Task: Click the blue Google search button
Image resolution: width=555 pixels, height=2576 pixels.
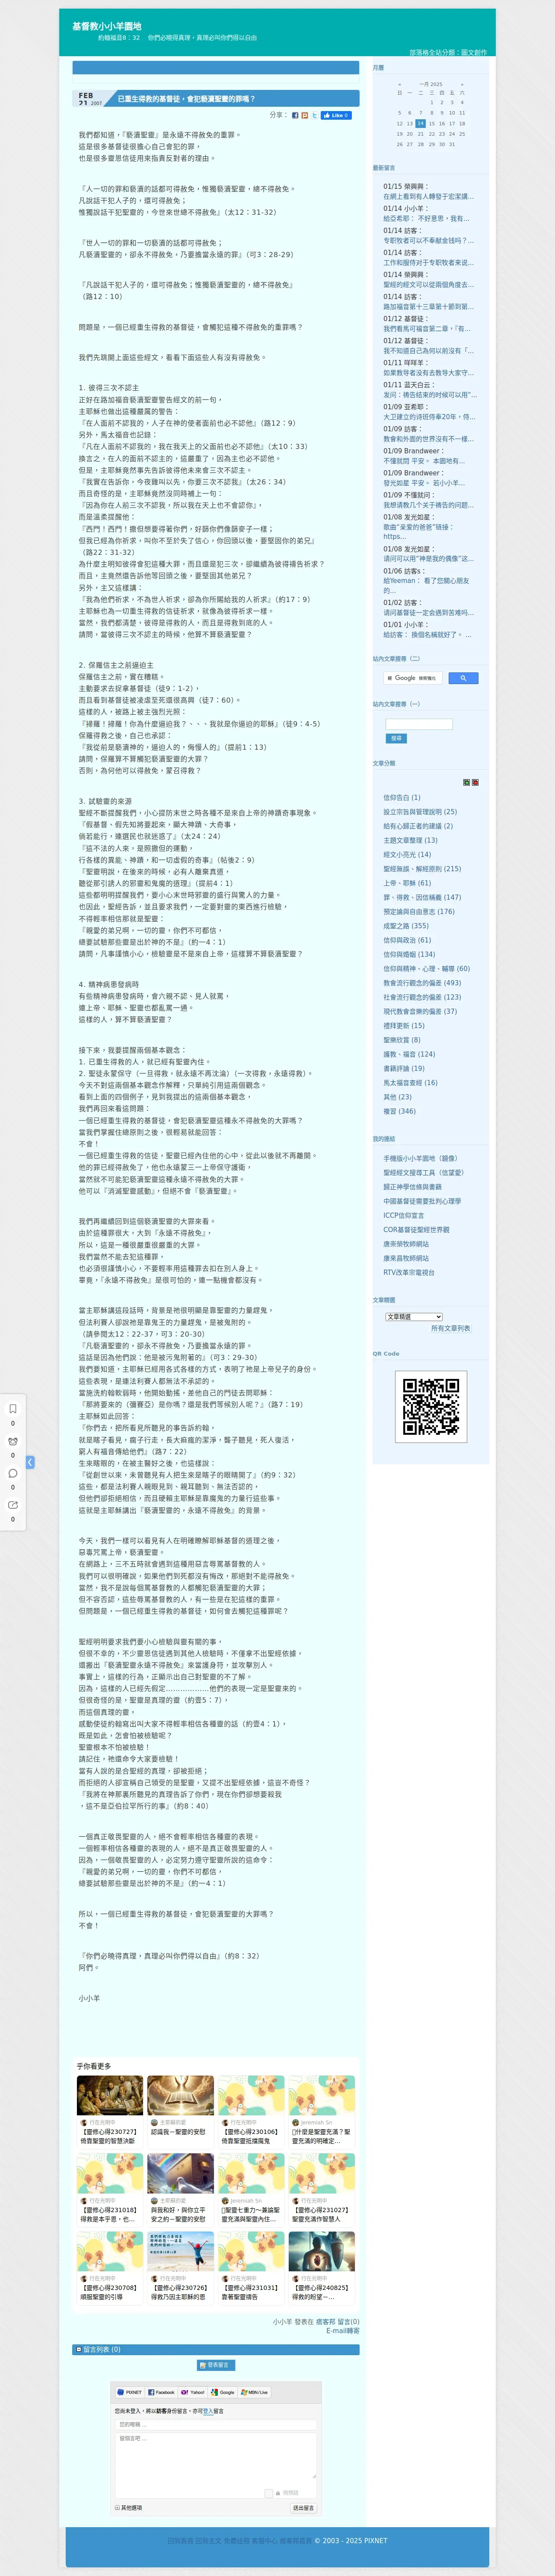Action: click(463, 678)
